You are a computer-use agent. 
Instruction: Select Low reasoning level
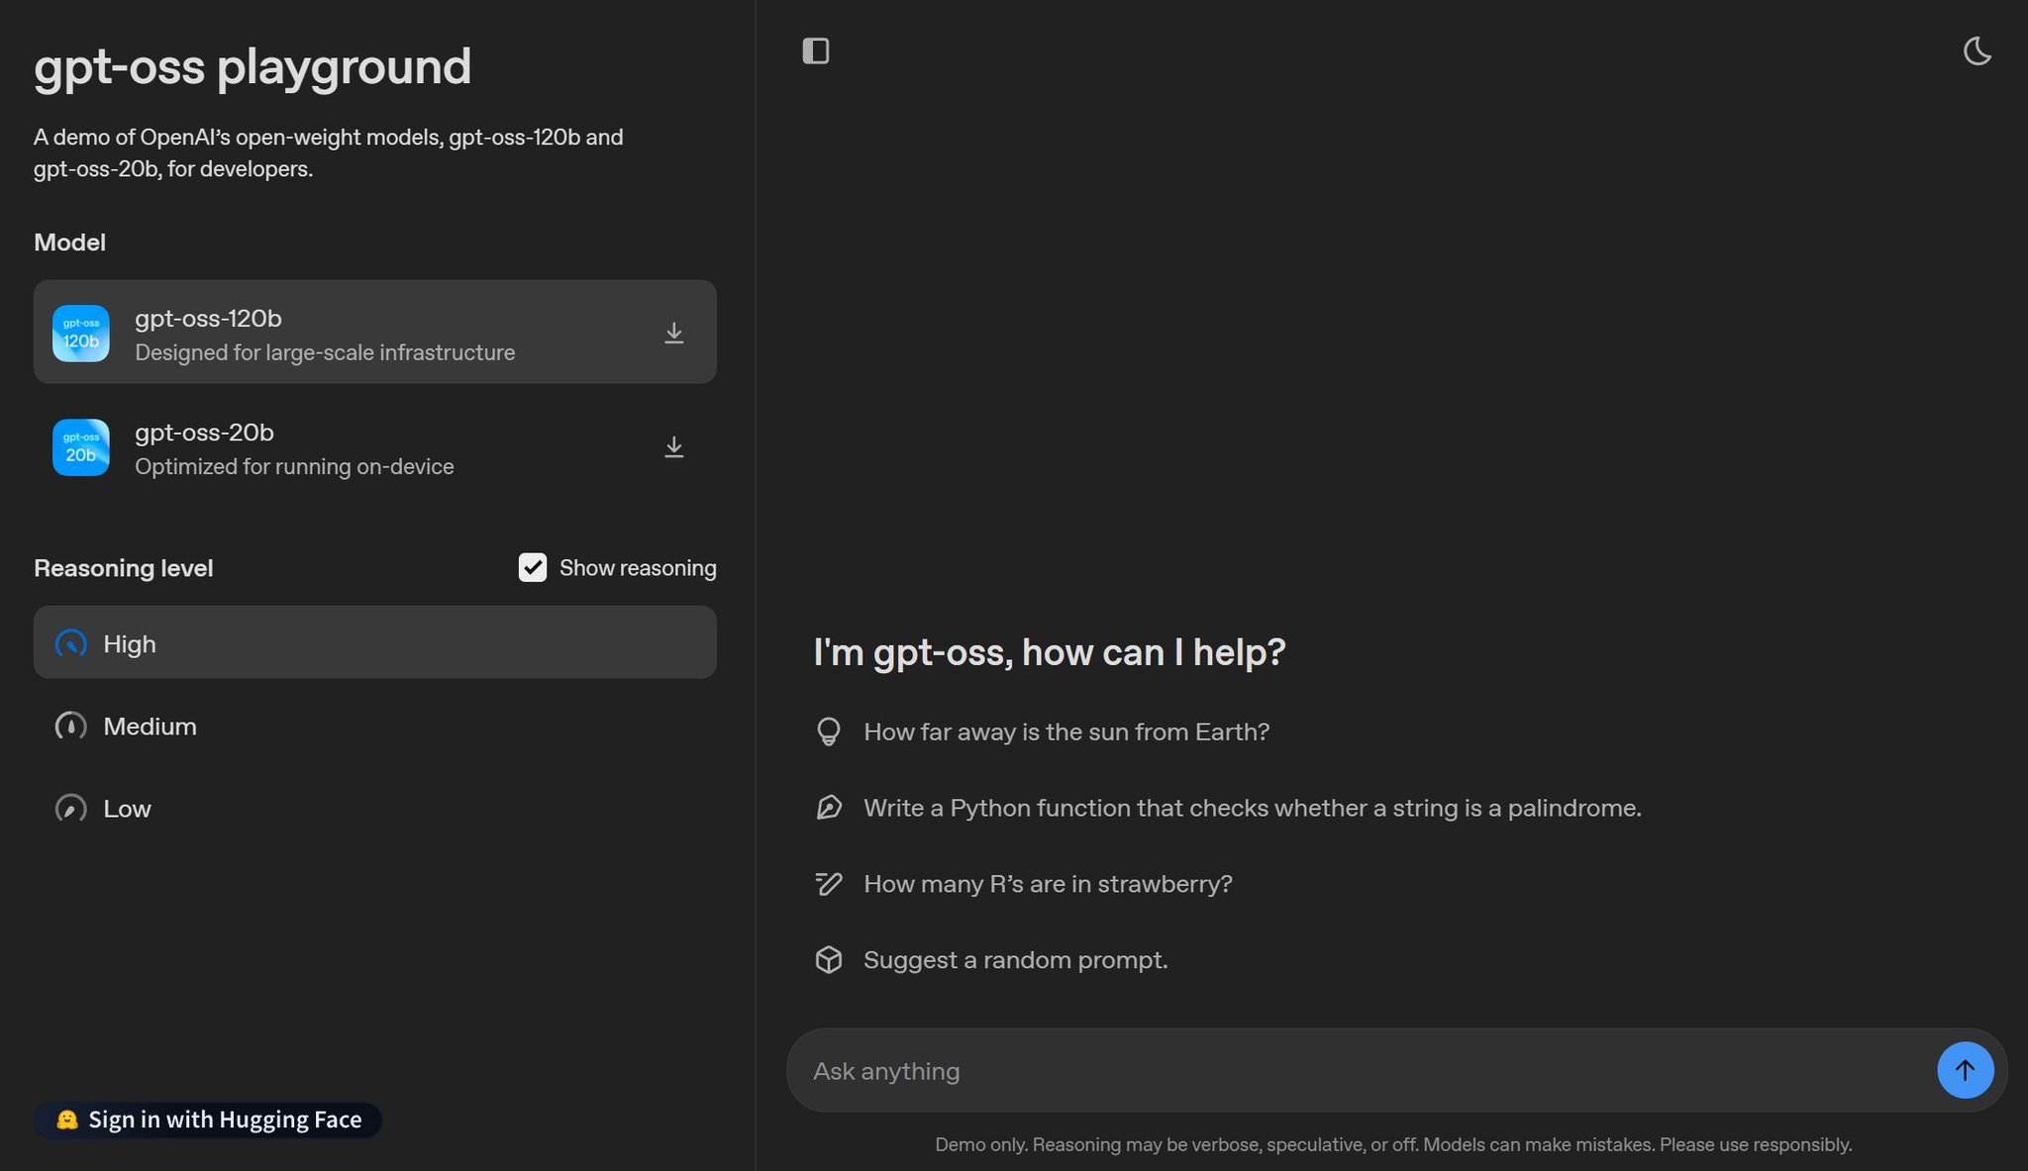375,809
